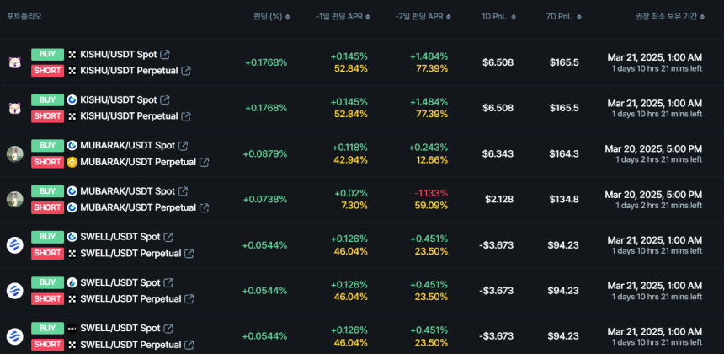Open MUBARAK Spot link in +0.0879% row
The height and width of the screenshot is (354, 724).
pos(183,146)
